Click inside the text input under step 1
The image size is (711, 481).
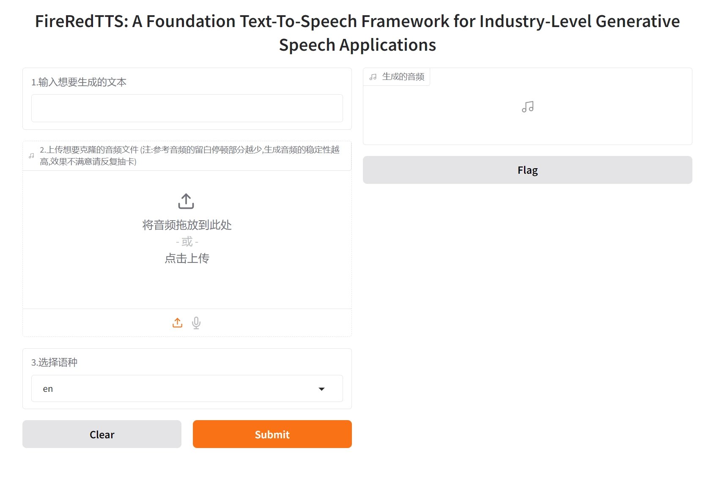[187, 108]
